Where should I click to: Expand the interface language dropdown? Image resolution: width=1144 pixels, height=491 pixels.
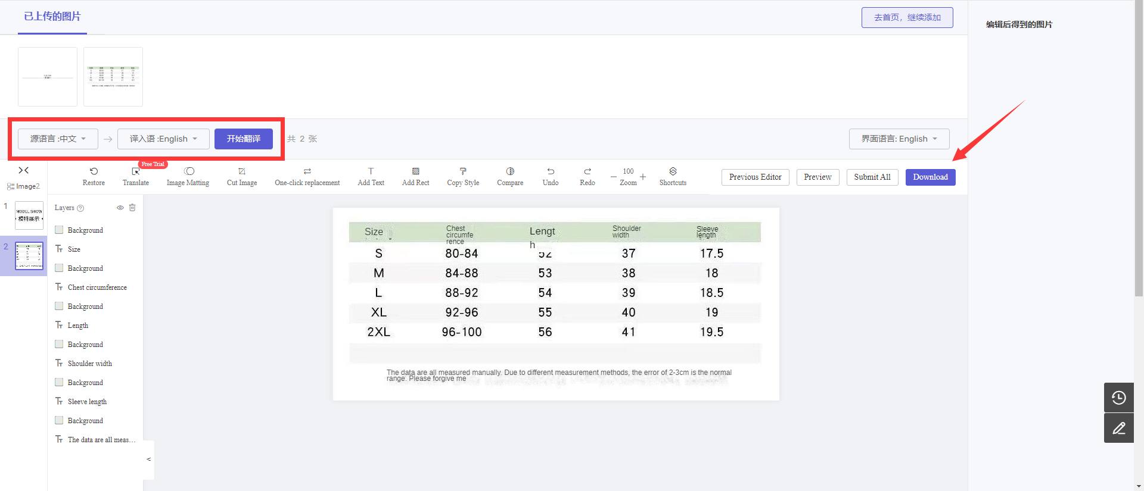click(x=899, y=139)
